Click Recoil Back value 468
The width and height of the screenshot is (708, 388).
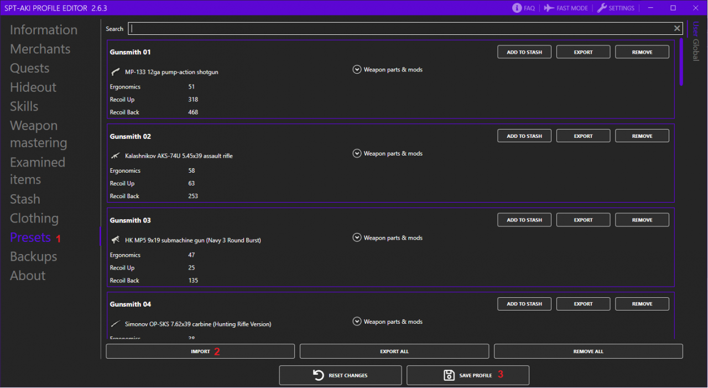pos(193,112)
